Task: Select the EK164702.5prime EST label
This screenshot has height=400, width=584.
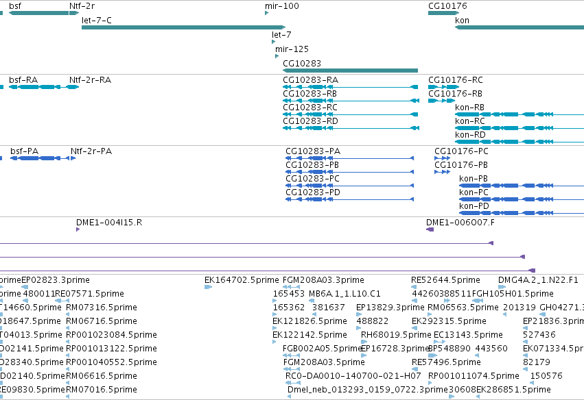Action: [x=242, y=280]
